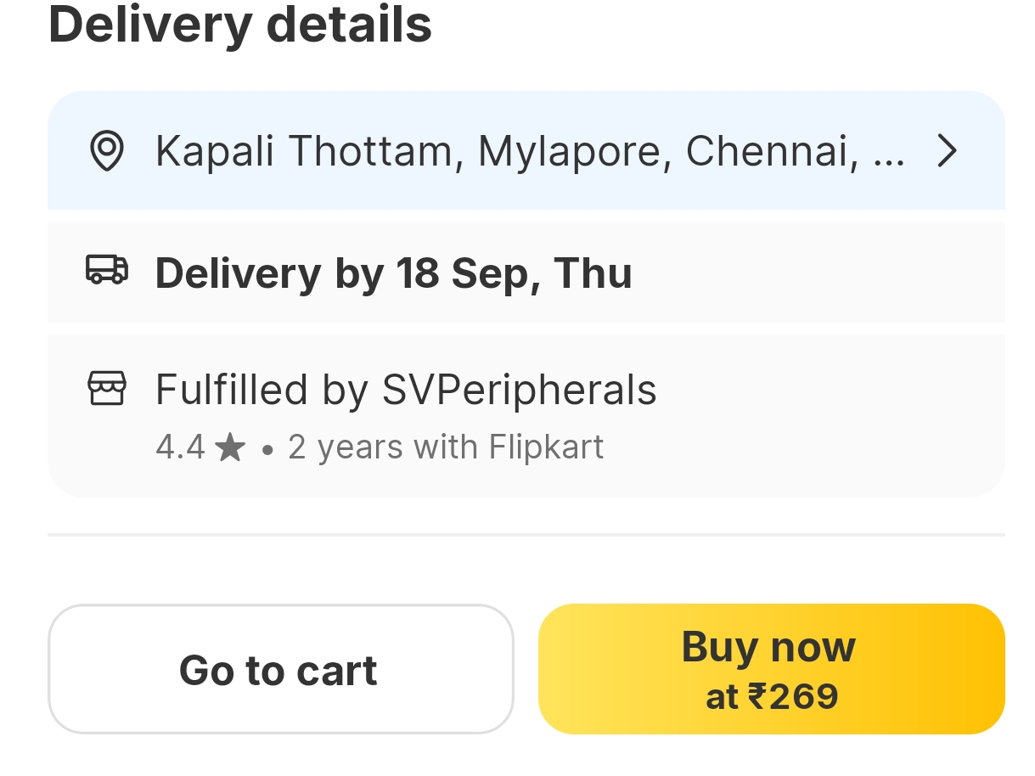Click the Delivery details heading

pos(240,24)
